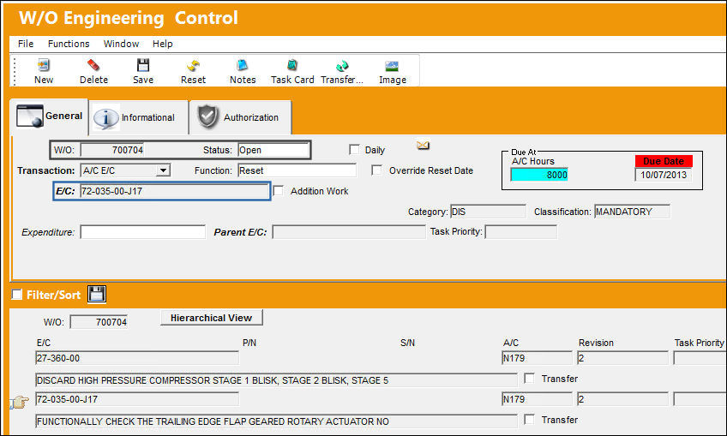Click the envelope mail icon

(423, 146)
